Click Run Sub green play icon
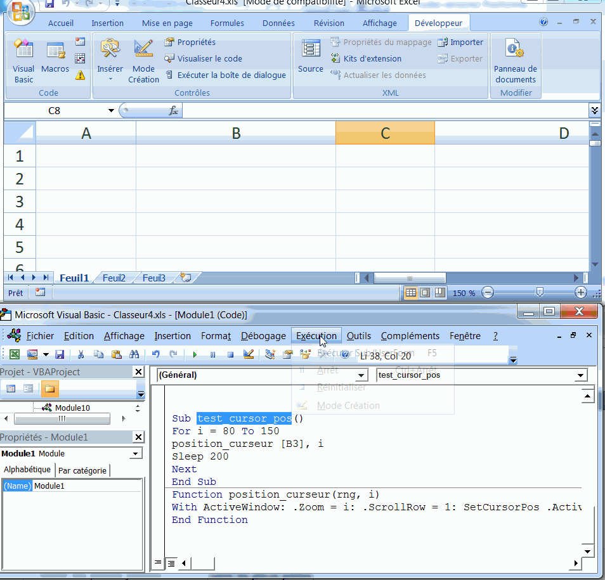The image size is (605, 580). 195,354
